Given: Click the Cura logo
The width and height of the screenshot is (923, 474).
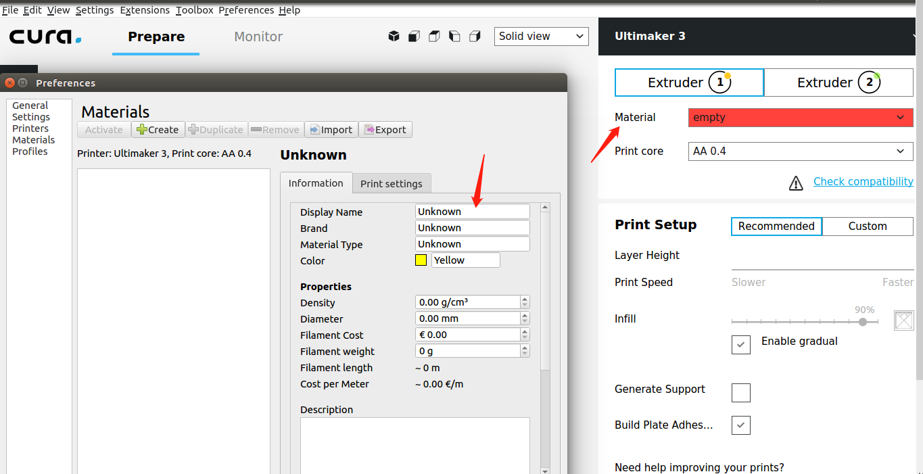Looking at the screenshot, I should tap(45, 37).
